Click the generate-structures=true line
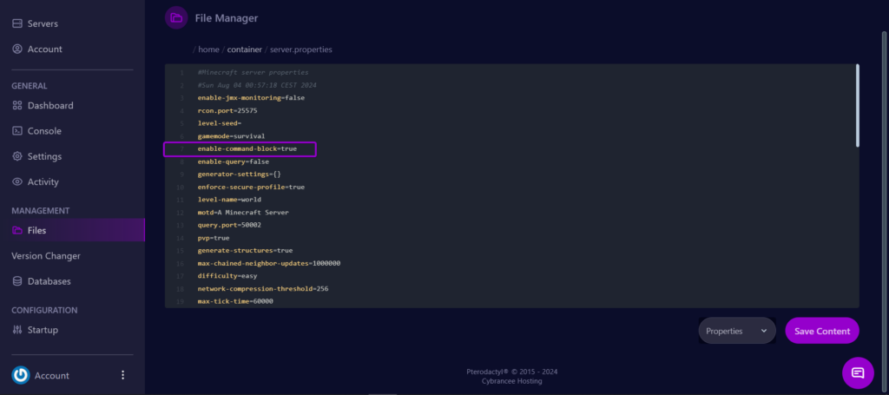The height and width of the screenshot is (395, 889). coord(245,251)
